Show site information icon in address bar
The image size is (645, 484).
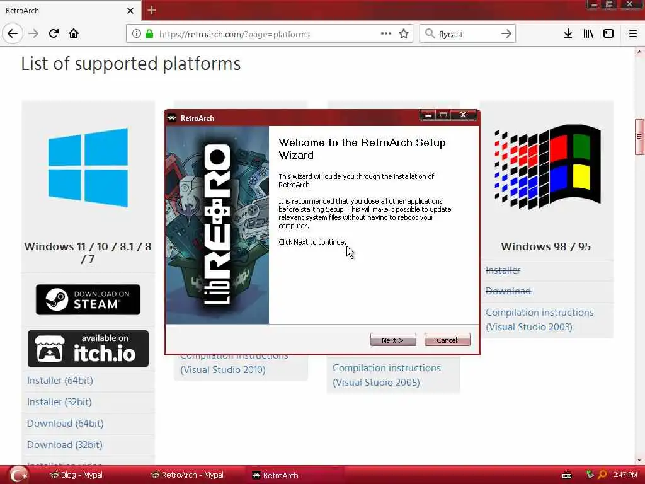click(137, 34)
